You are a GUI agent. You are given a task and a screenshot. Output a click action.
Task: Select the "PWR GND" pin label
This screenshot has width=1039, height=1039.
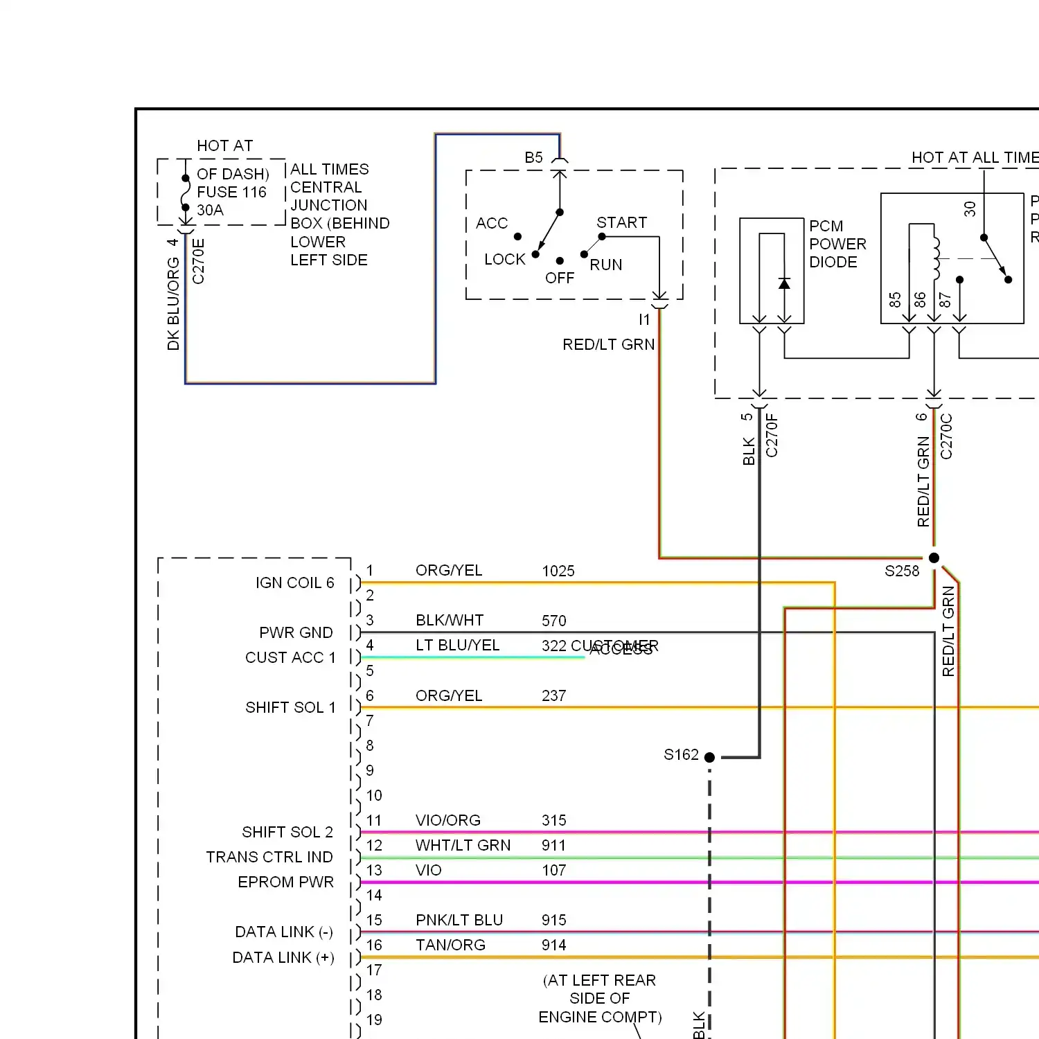296,632
